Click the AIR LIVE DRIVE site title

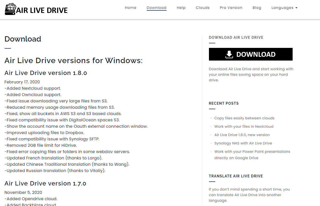tap(42, 10)
